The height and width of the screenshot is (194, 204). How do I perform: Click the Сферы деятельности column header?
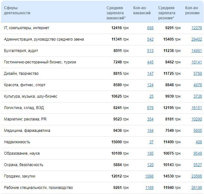[17, 10]
